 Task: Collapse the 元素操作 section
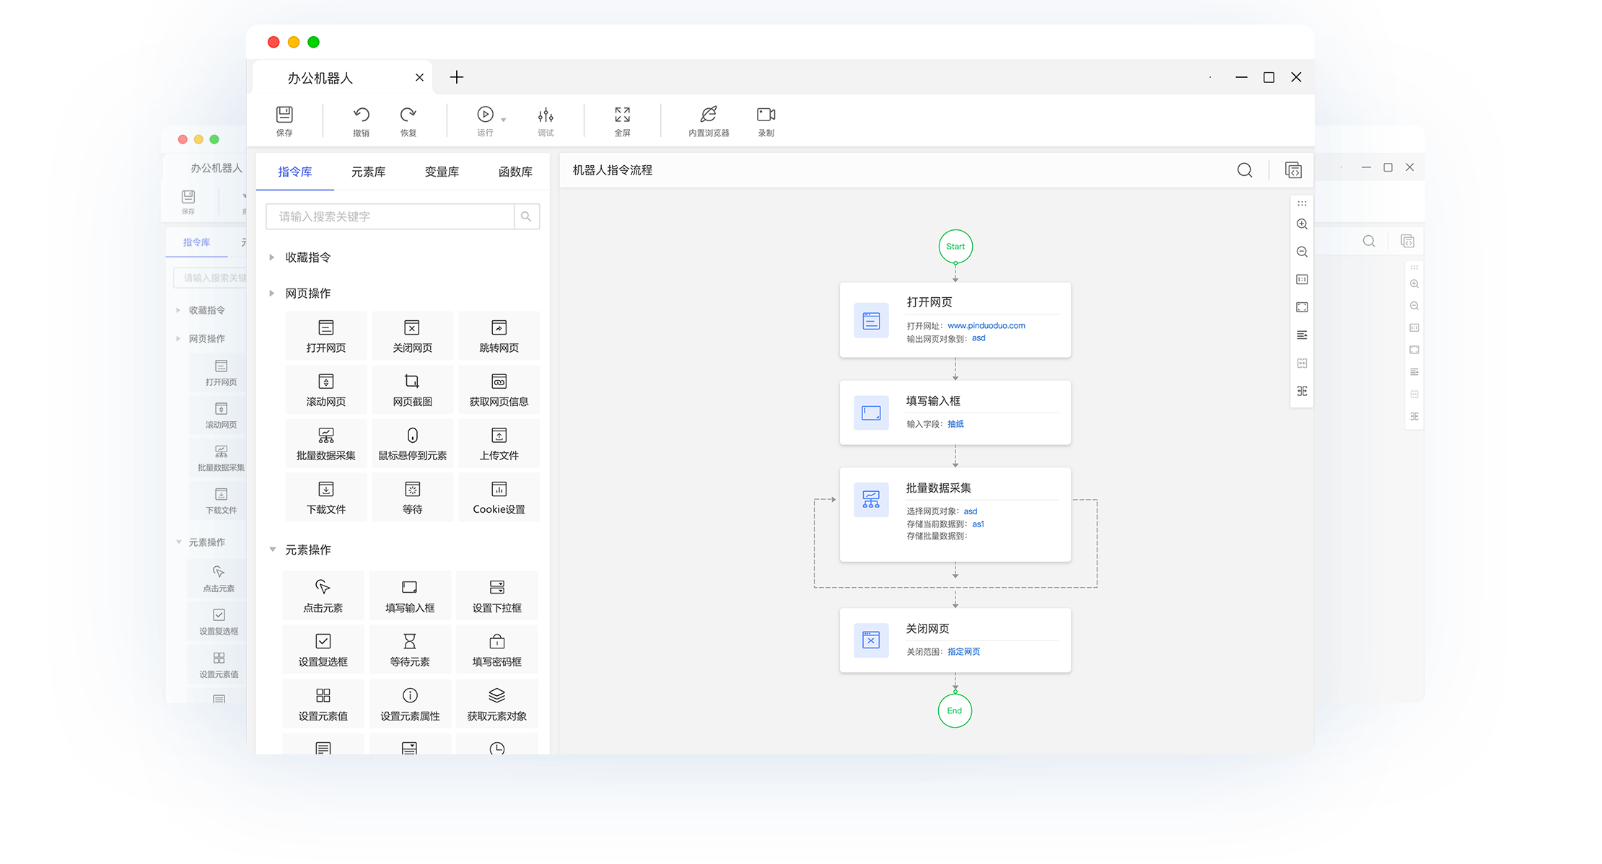click(x=273, y=550)
